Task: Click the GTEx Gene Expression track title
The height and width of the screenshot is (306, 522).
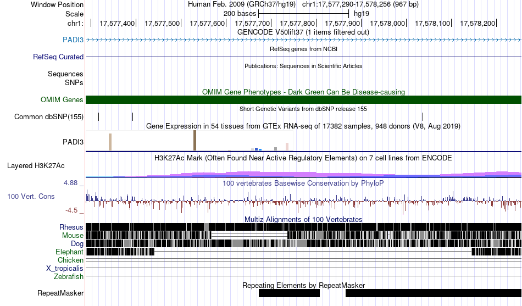Action: point(303,126)
